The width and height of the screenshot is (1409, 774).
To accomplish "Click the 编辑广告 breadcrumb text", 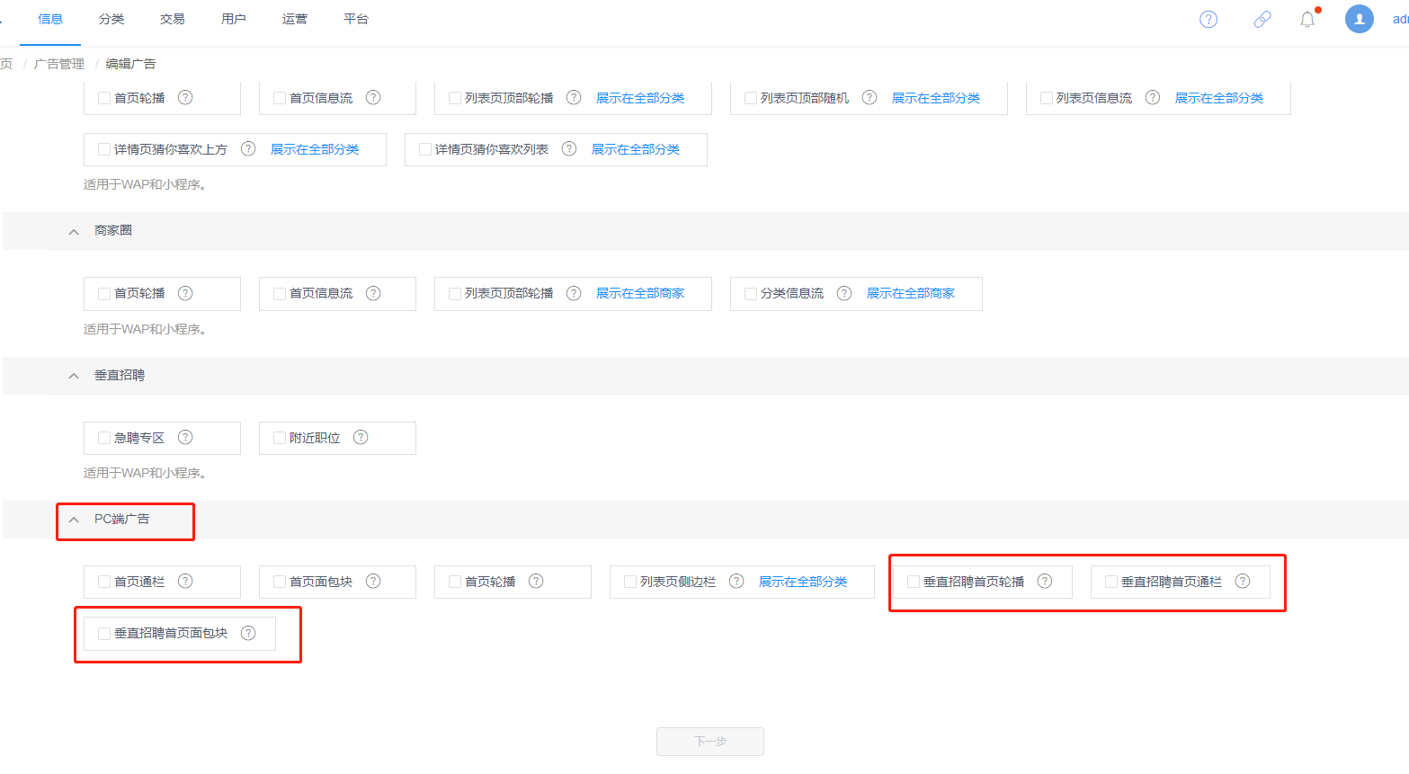I will (131, 64).
